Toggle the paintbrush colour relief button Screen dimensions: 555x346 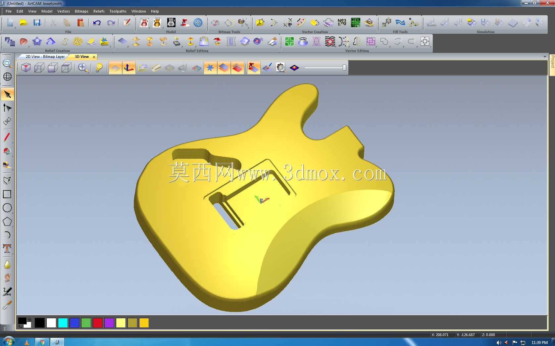point(267,68)
